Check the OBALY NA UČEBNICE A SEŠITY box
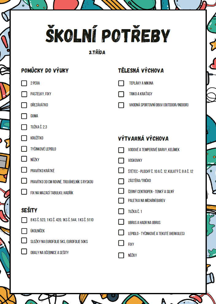Image resolution: width=216 pixels, height=304 pixels. tap(24, 252)
